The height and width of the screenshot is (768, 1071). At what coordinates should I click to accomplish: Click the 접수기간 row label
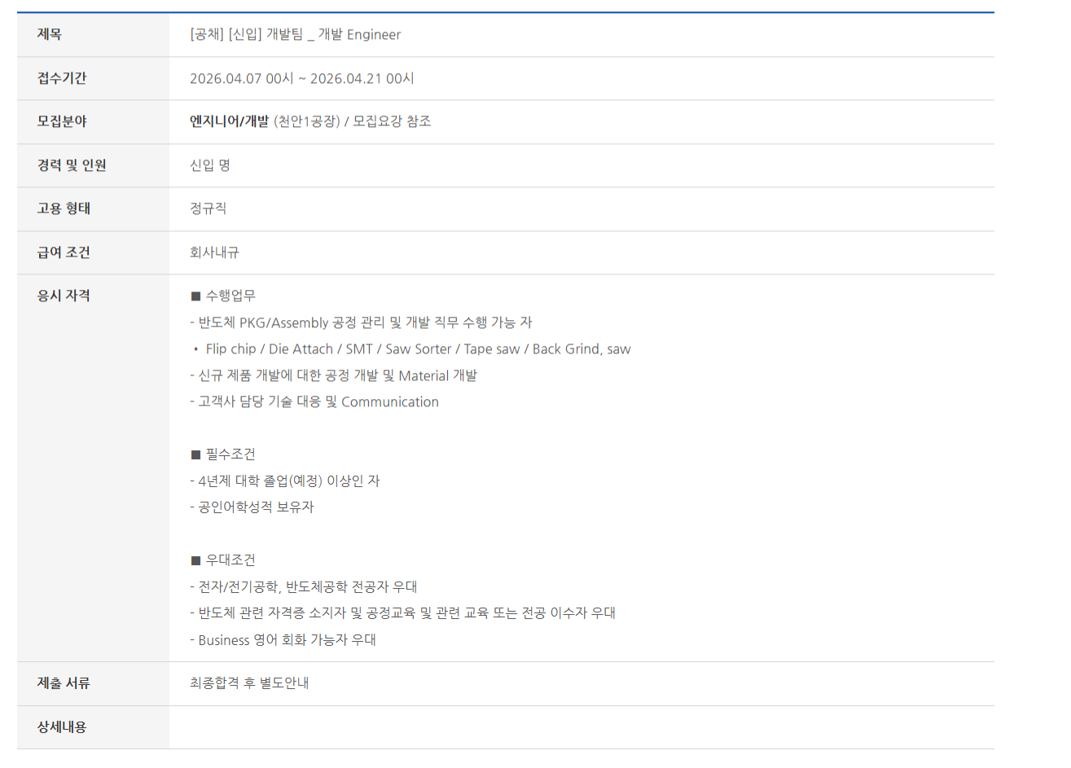click(x=61, y=78)
